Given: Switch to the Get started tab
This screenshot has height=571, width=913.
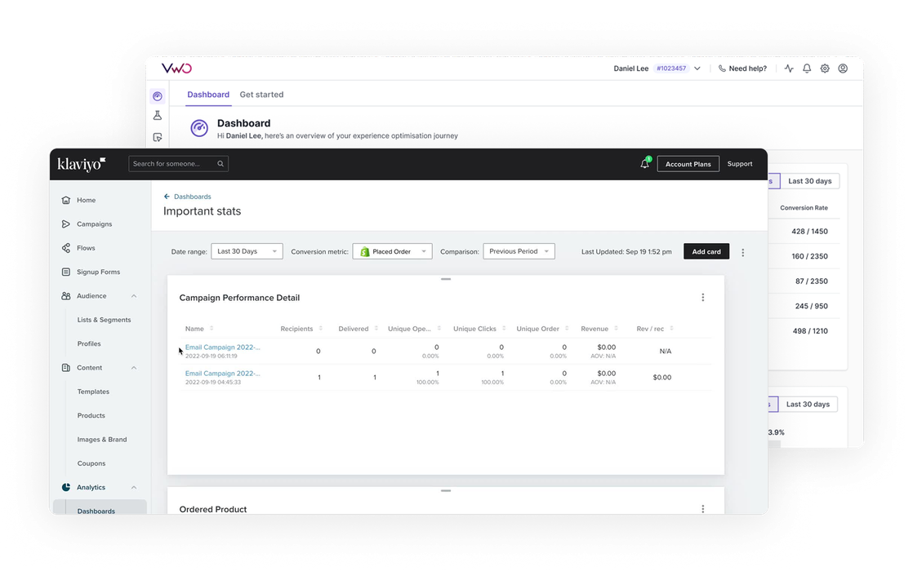Looking at the screenshot, I should (x=261, y=95).
